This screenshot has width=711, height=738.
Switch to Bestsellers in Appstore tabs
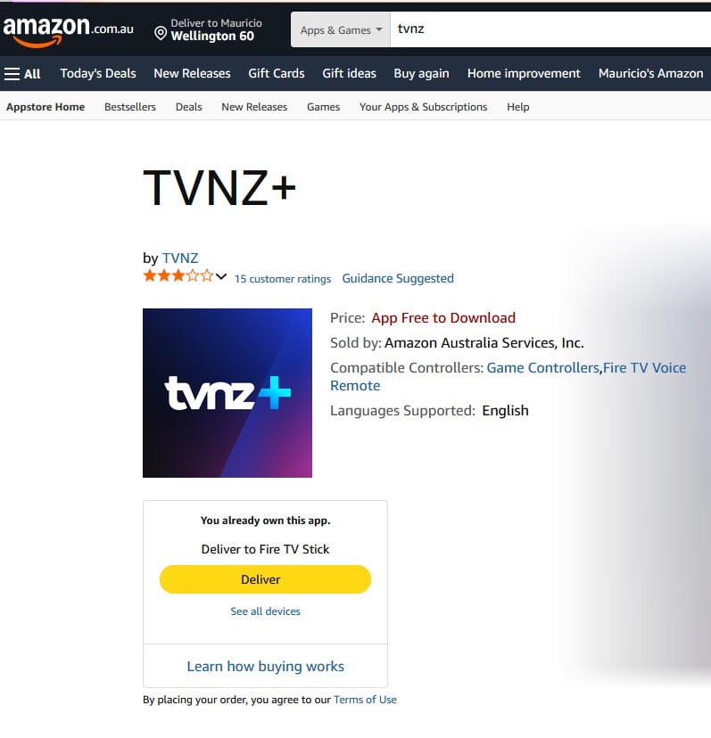pos(130,107)
